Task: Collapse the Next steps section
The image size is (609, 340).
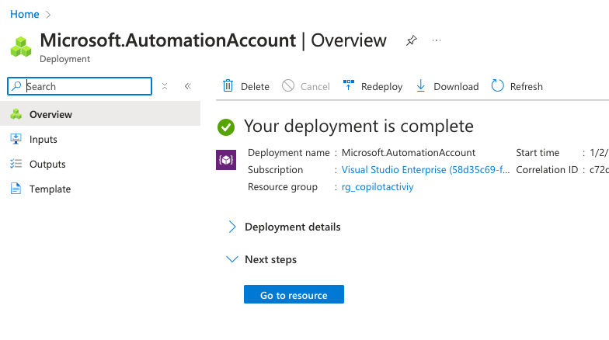Action: pos(231,259)
